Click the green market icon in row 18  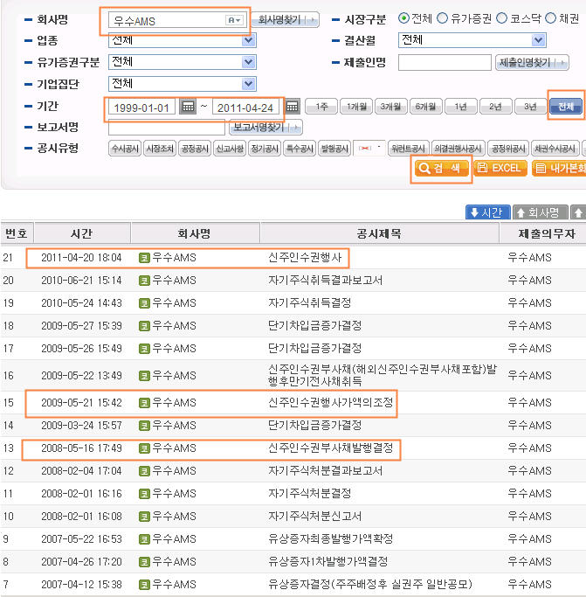point(144,326)
